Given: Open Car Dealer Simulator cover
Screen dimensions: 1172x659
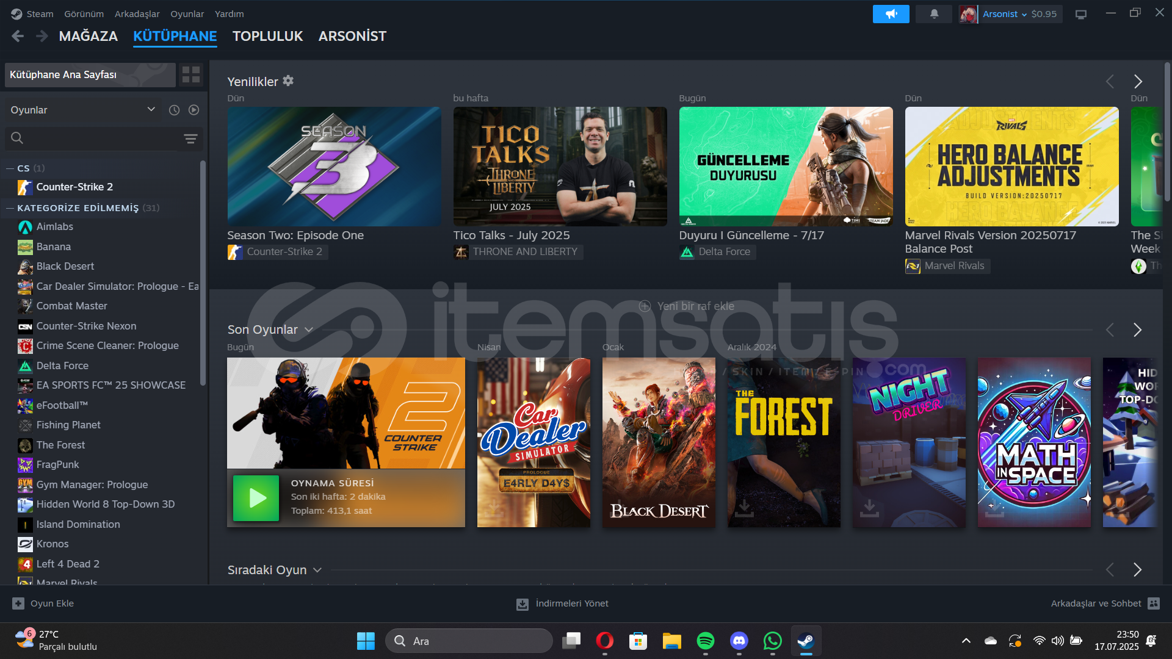Looking at the screenshot, I should [x=534, y=442].
